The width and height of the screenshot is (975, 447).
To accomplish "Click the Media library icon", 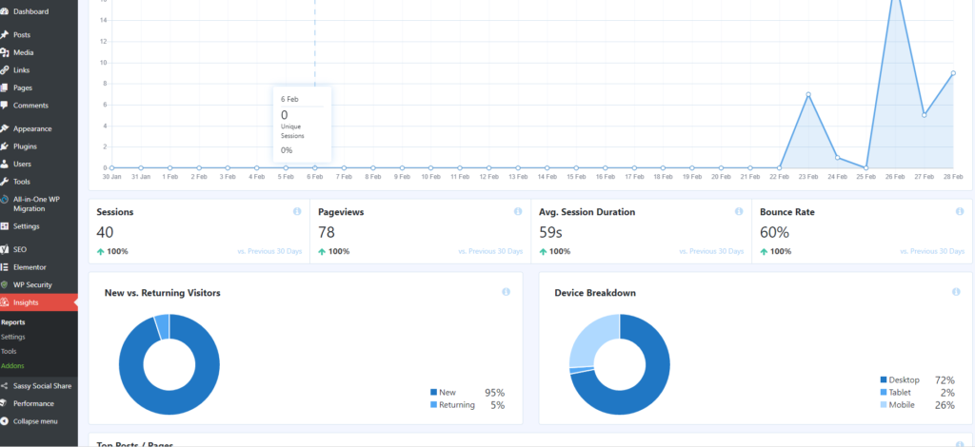I will coord(5,52).
